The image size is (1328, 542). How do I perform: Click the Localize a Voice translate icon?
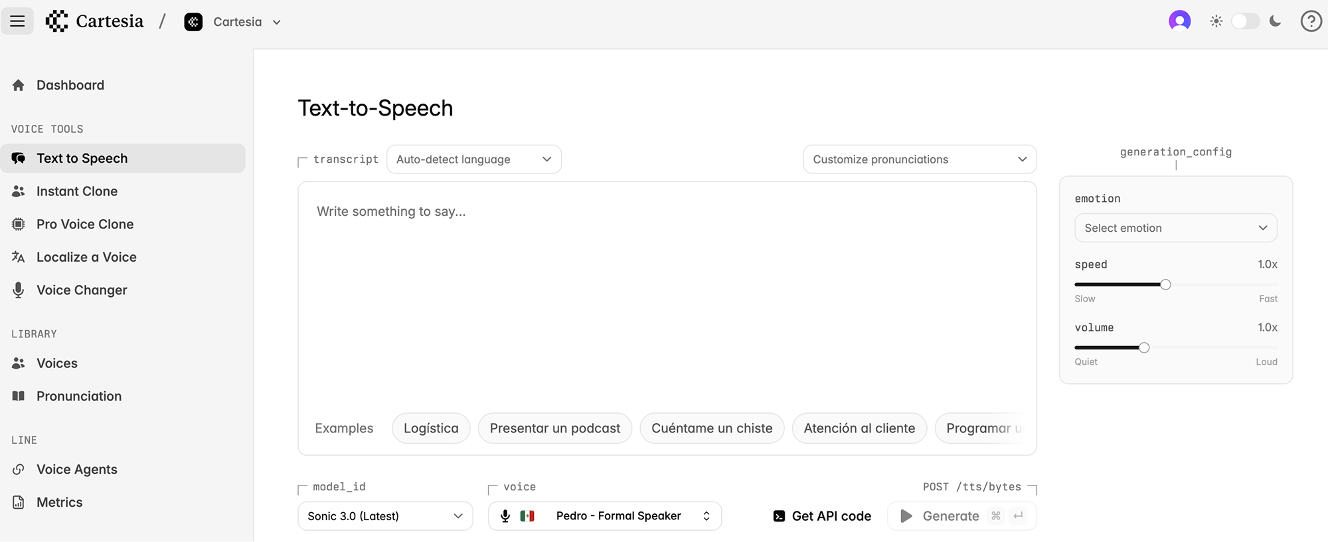(19, 257)
